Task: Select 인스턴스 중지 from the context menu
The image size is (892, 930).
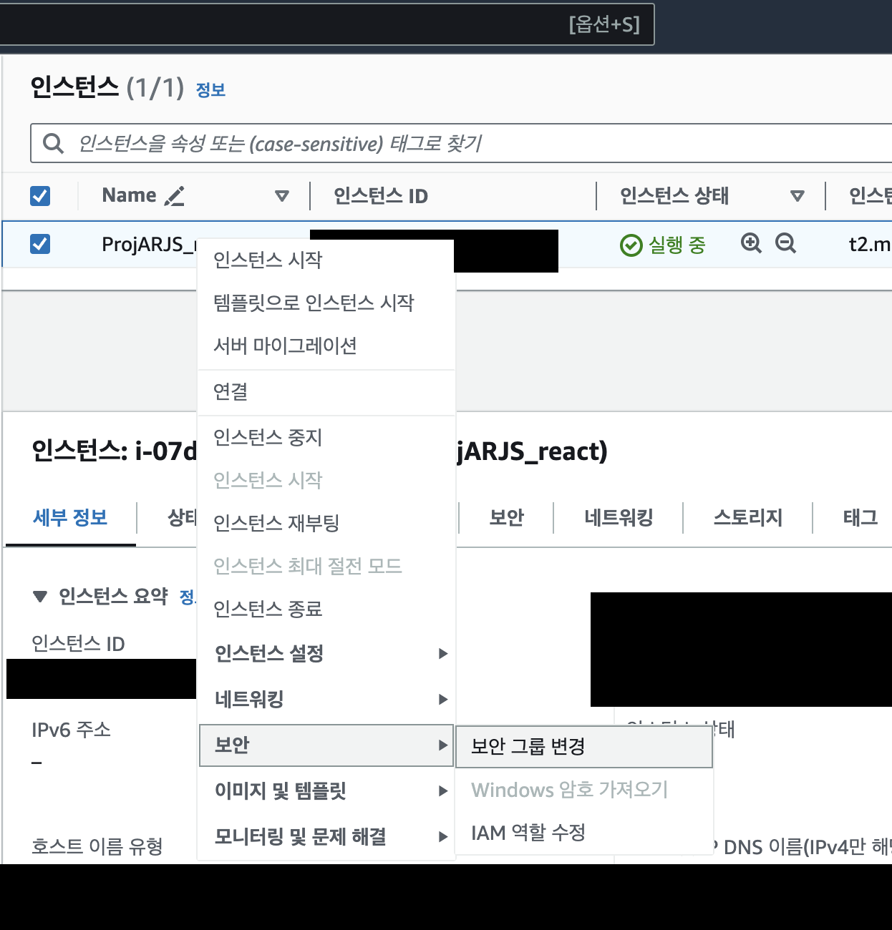Action: tap(267, 437)
